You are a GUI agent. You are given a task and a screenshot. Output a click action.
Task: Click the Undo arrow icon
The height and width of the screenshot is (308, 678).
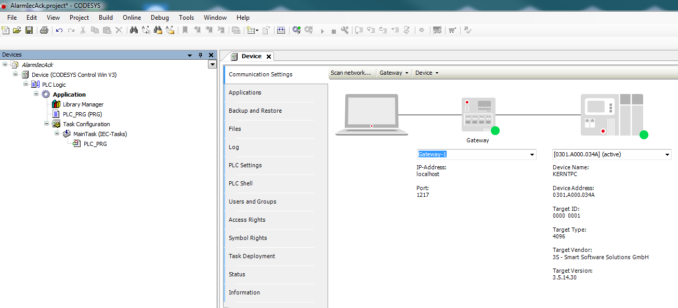(x=59, y=30)
